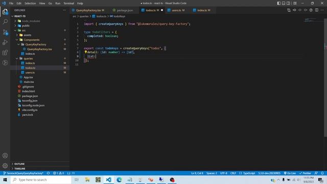Click the notifications bell in status bar
This screenshot has width=327, height=184.
(x=322, y=173)
